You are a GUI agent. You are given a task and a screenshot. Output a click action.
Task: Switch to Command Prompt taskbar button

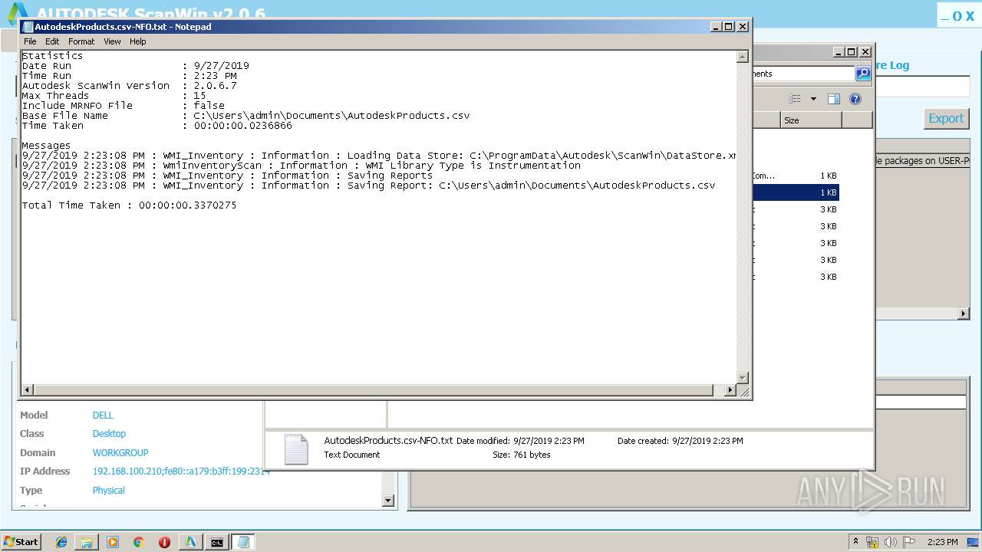(x=217, y=542)
